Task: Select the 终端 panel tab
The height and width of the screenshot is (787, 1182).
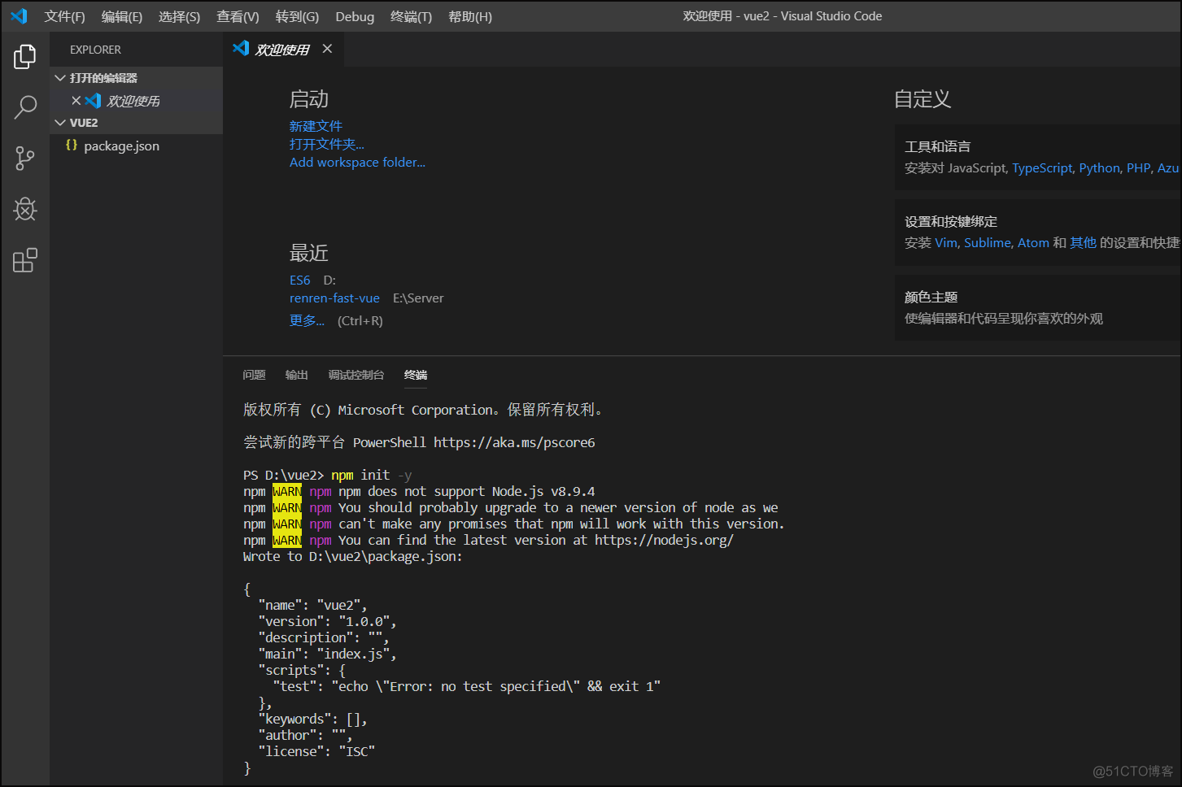Action: pyautogui.click(x=416, y=375)
